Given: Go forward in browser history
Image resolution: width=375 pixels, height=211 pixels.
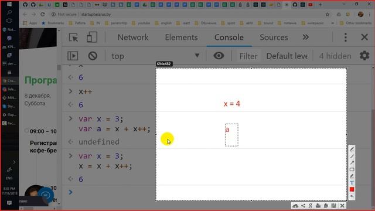Looking at the screenshot, I should click(34, 14).
